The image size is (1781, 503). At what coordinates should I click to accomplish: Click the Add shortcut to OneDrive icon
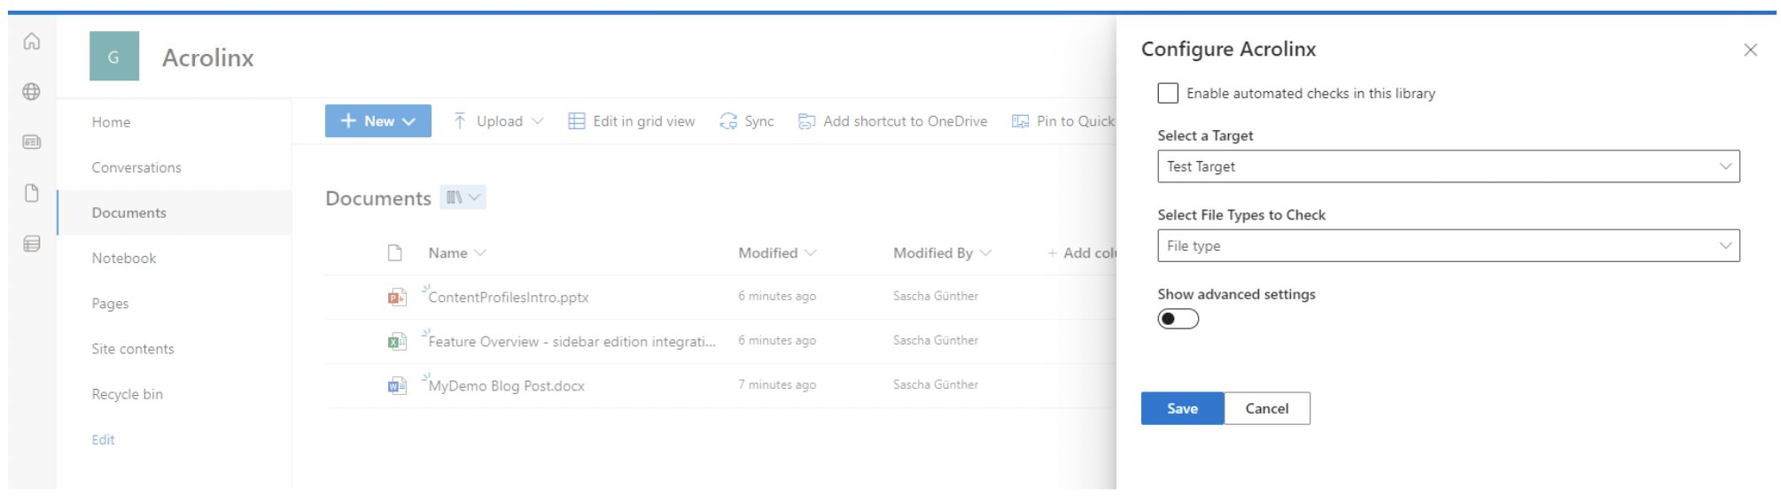pyautogui.click(x=806, y=121)
